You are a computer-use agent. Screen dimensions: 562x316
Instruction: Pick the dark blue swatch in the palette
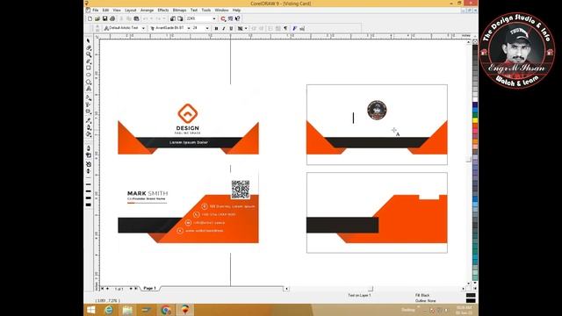[475, 104]
